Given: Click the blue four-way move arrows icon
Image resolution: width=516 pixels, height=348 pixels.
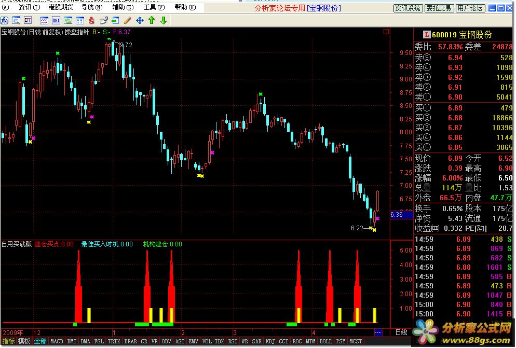Looking at the screenshot, I should pyautogui.click(x=140, y=21).
